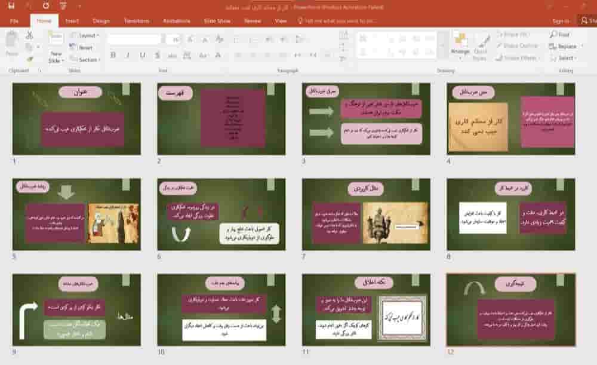Click the Tell Me lightbulb icon
The width and height of the screenshot is (597, 365).
pos(300,20)
